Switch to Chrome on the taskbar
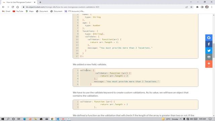 click(x=52, y=119)
